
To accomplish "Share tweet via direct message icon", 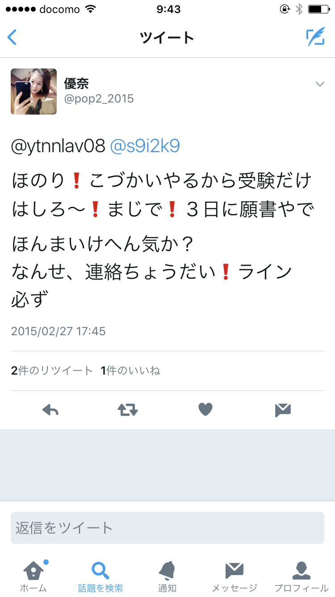I will (283, 410).
